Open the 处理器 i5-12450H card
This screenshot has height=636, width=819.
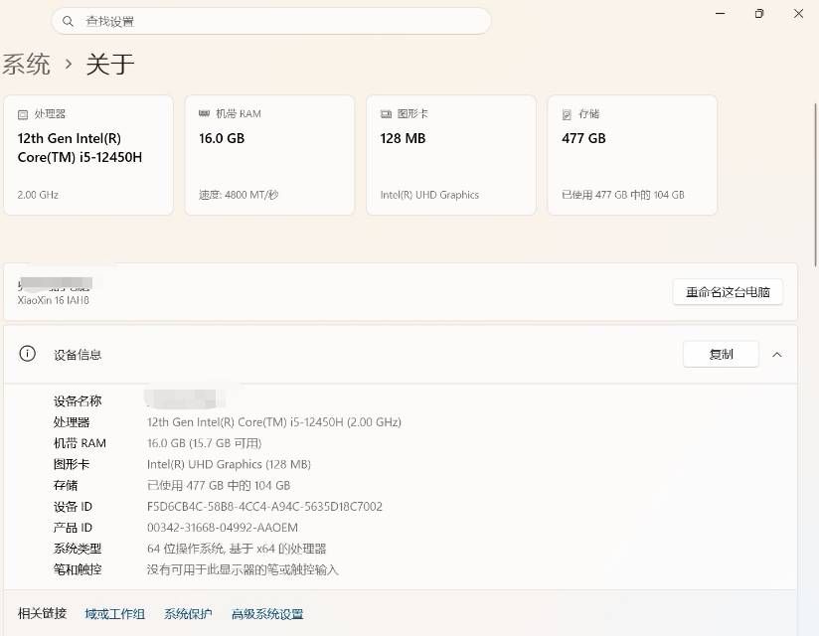(88, 155)
